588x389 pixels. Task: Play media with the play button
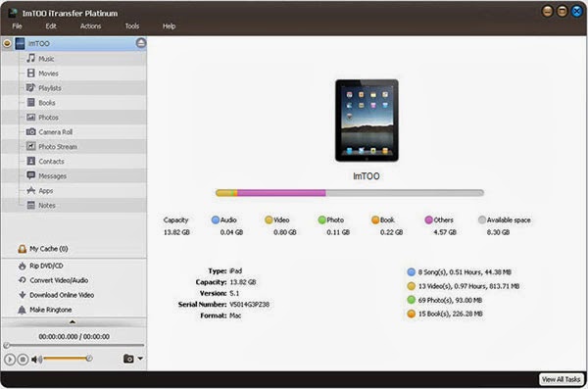tap(10, 360)
